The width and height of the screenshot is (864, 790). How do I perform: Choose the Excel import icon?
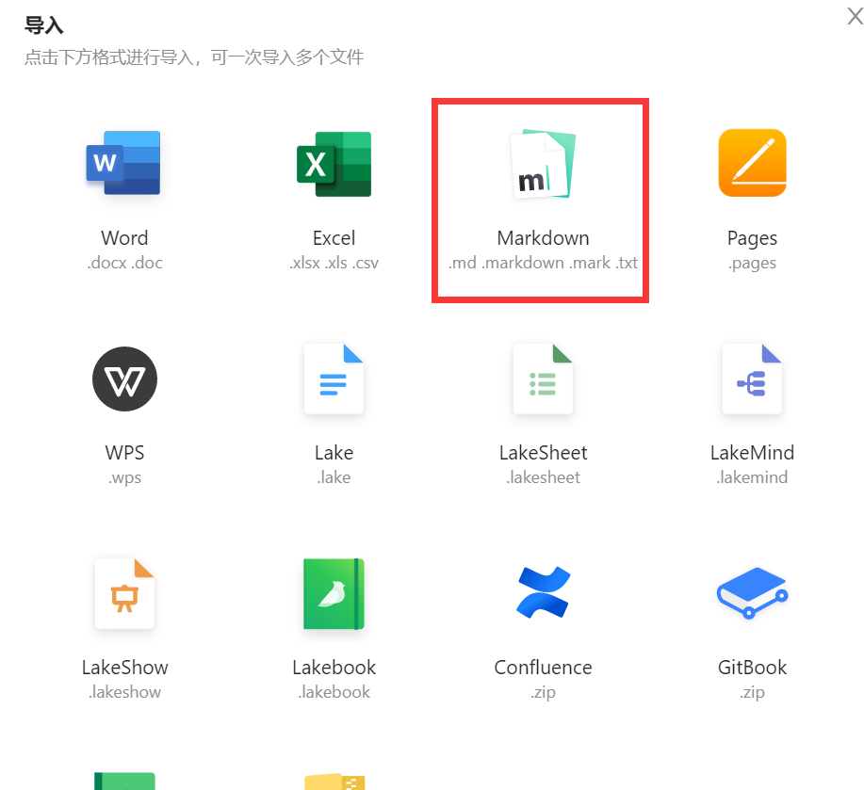point(334,164)
